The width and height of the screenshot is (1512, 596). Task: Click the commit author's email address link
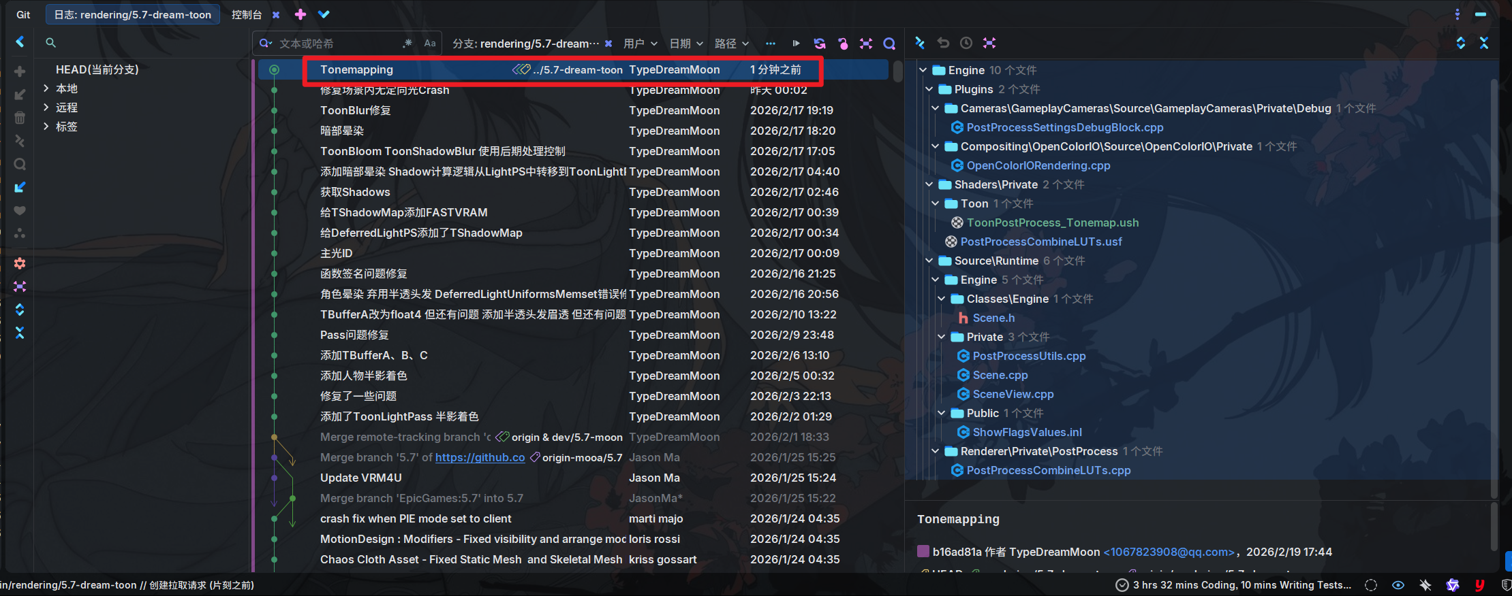tap(1169, 552)
